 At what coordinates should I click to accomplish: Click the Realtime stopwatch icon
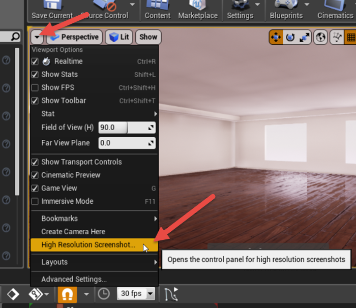tap(46, 61)
